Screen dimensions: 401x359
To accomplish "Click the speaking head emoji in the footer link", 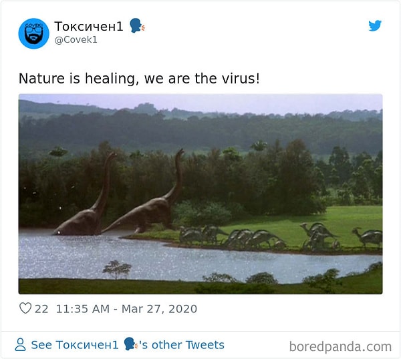I will point(131,344).
